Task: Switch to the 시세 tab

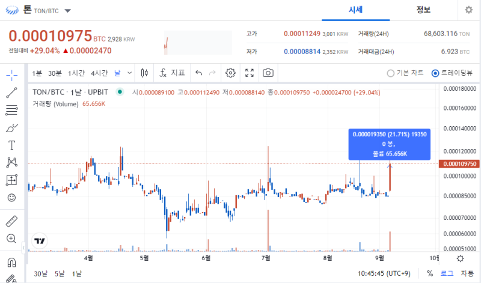Action: click(355, 10)
